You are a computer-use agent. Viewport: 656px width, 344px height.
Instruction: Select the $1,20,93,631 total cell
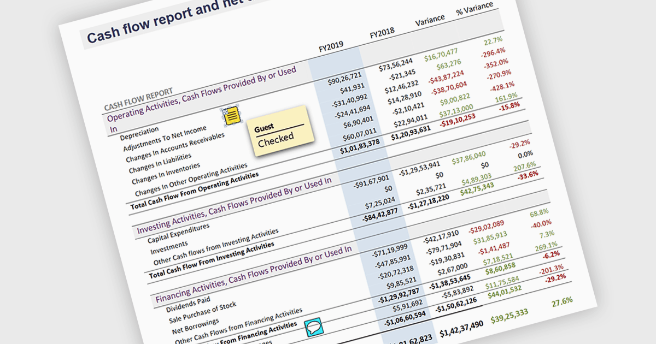coord(411,132)
